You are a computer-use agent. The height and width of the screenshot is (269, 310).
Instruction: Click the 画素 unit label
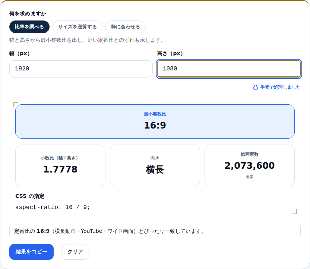click(250, 177)
